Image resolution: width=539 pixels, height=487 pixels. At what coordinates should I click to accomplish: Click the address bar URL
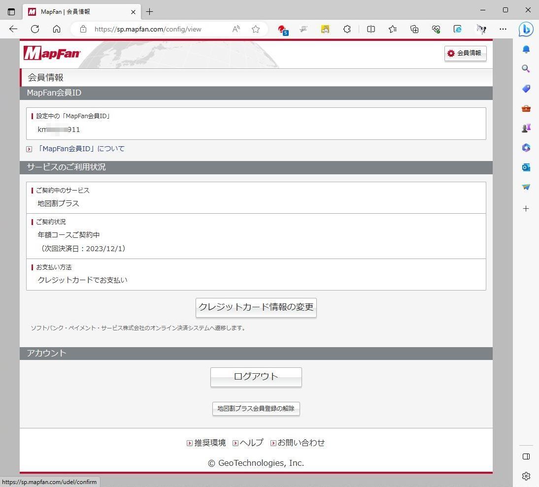(x=148, y=29)
